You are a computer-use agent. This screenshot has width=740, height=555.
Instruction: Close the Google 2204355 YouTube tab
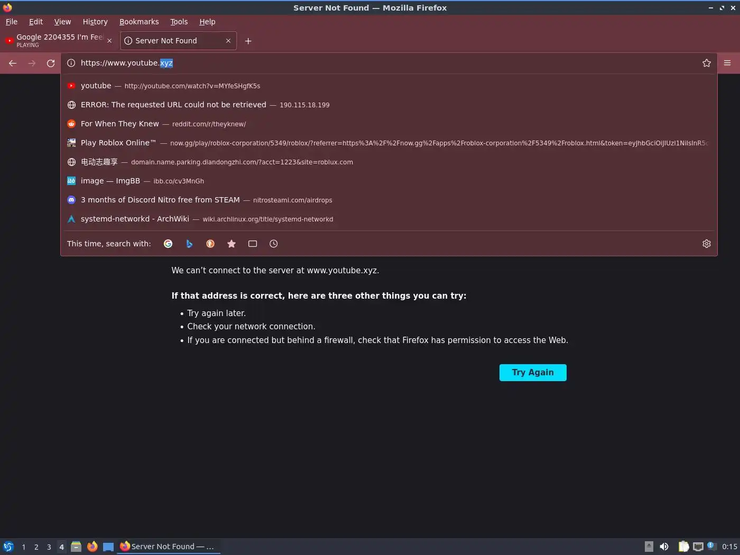109,41
